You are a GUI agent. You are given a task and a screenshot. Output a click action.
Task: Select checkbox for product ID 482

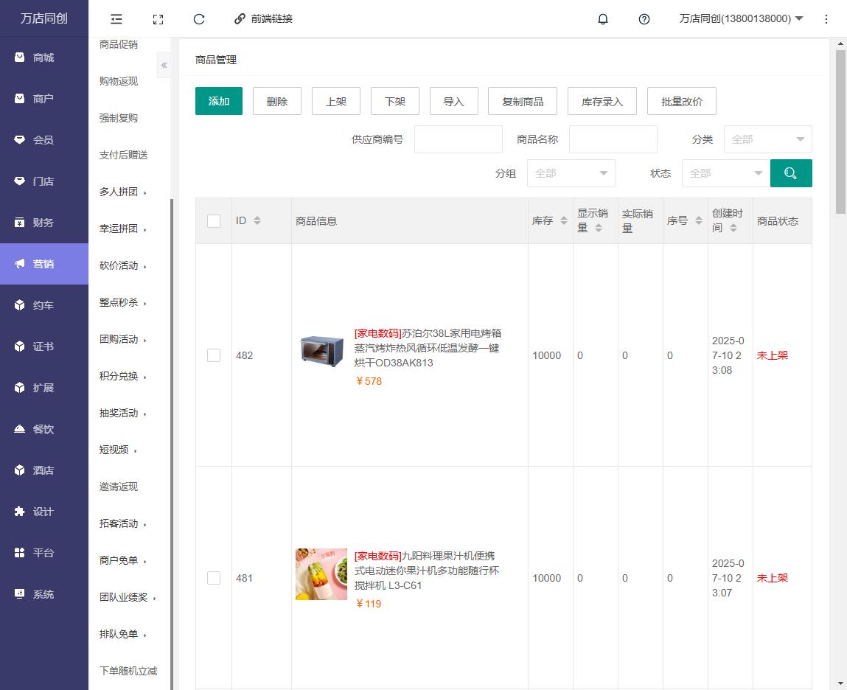[214, 355]
